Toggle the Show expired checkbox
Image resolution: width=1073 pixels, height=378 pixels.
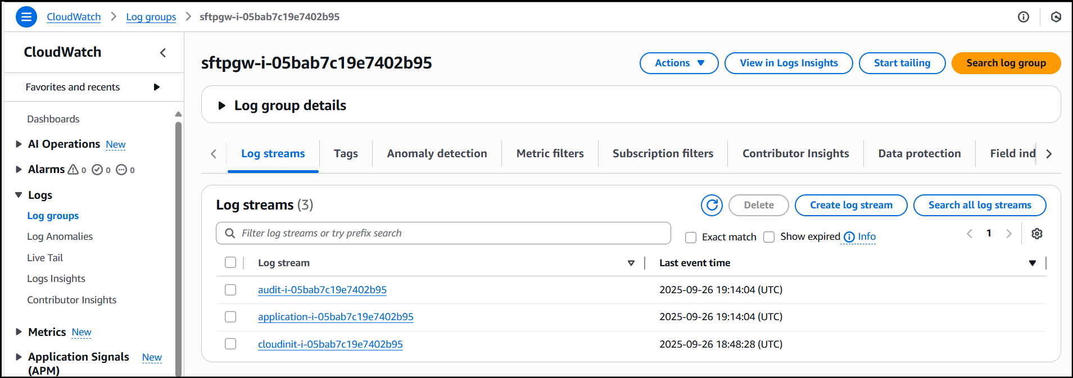click(x=769, y=237)
